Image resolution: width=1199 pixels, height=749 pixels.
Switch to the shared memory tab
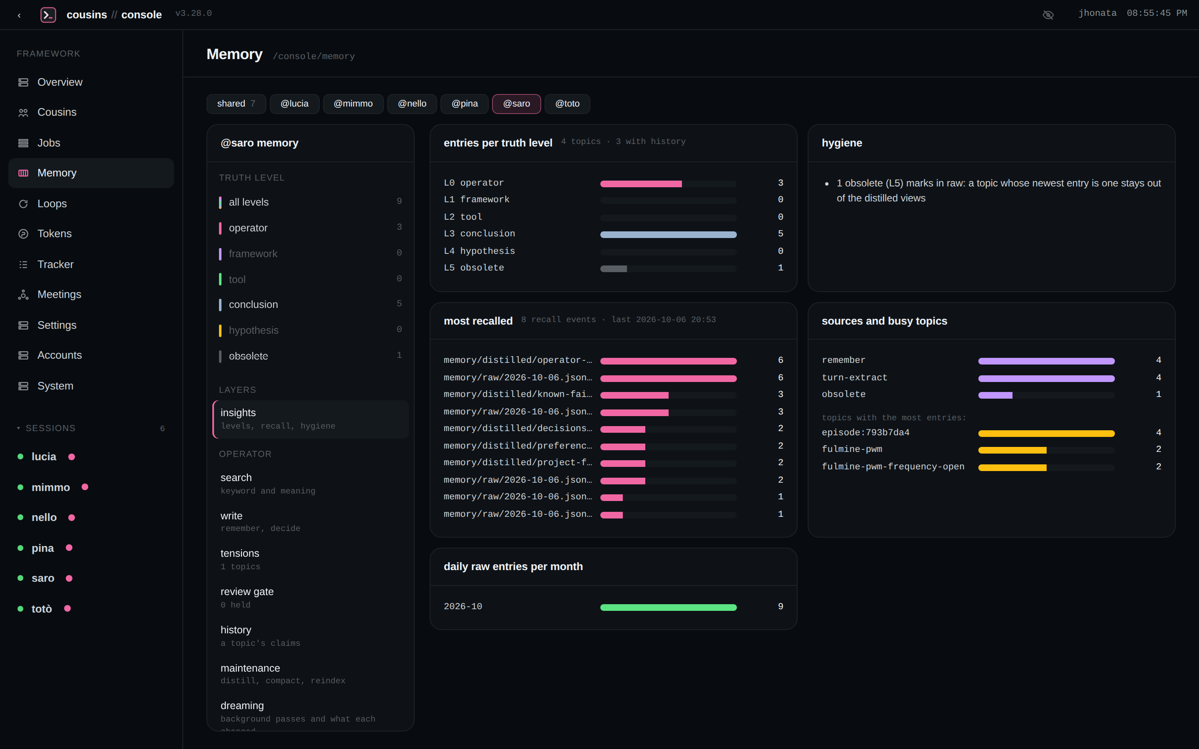[x=236, y=104]
